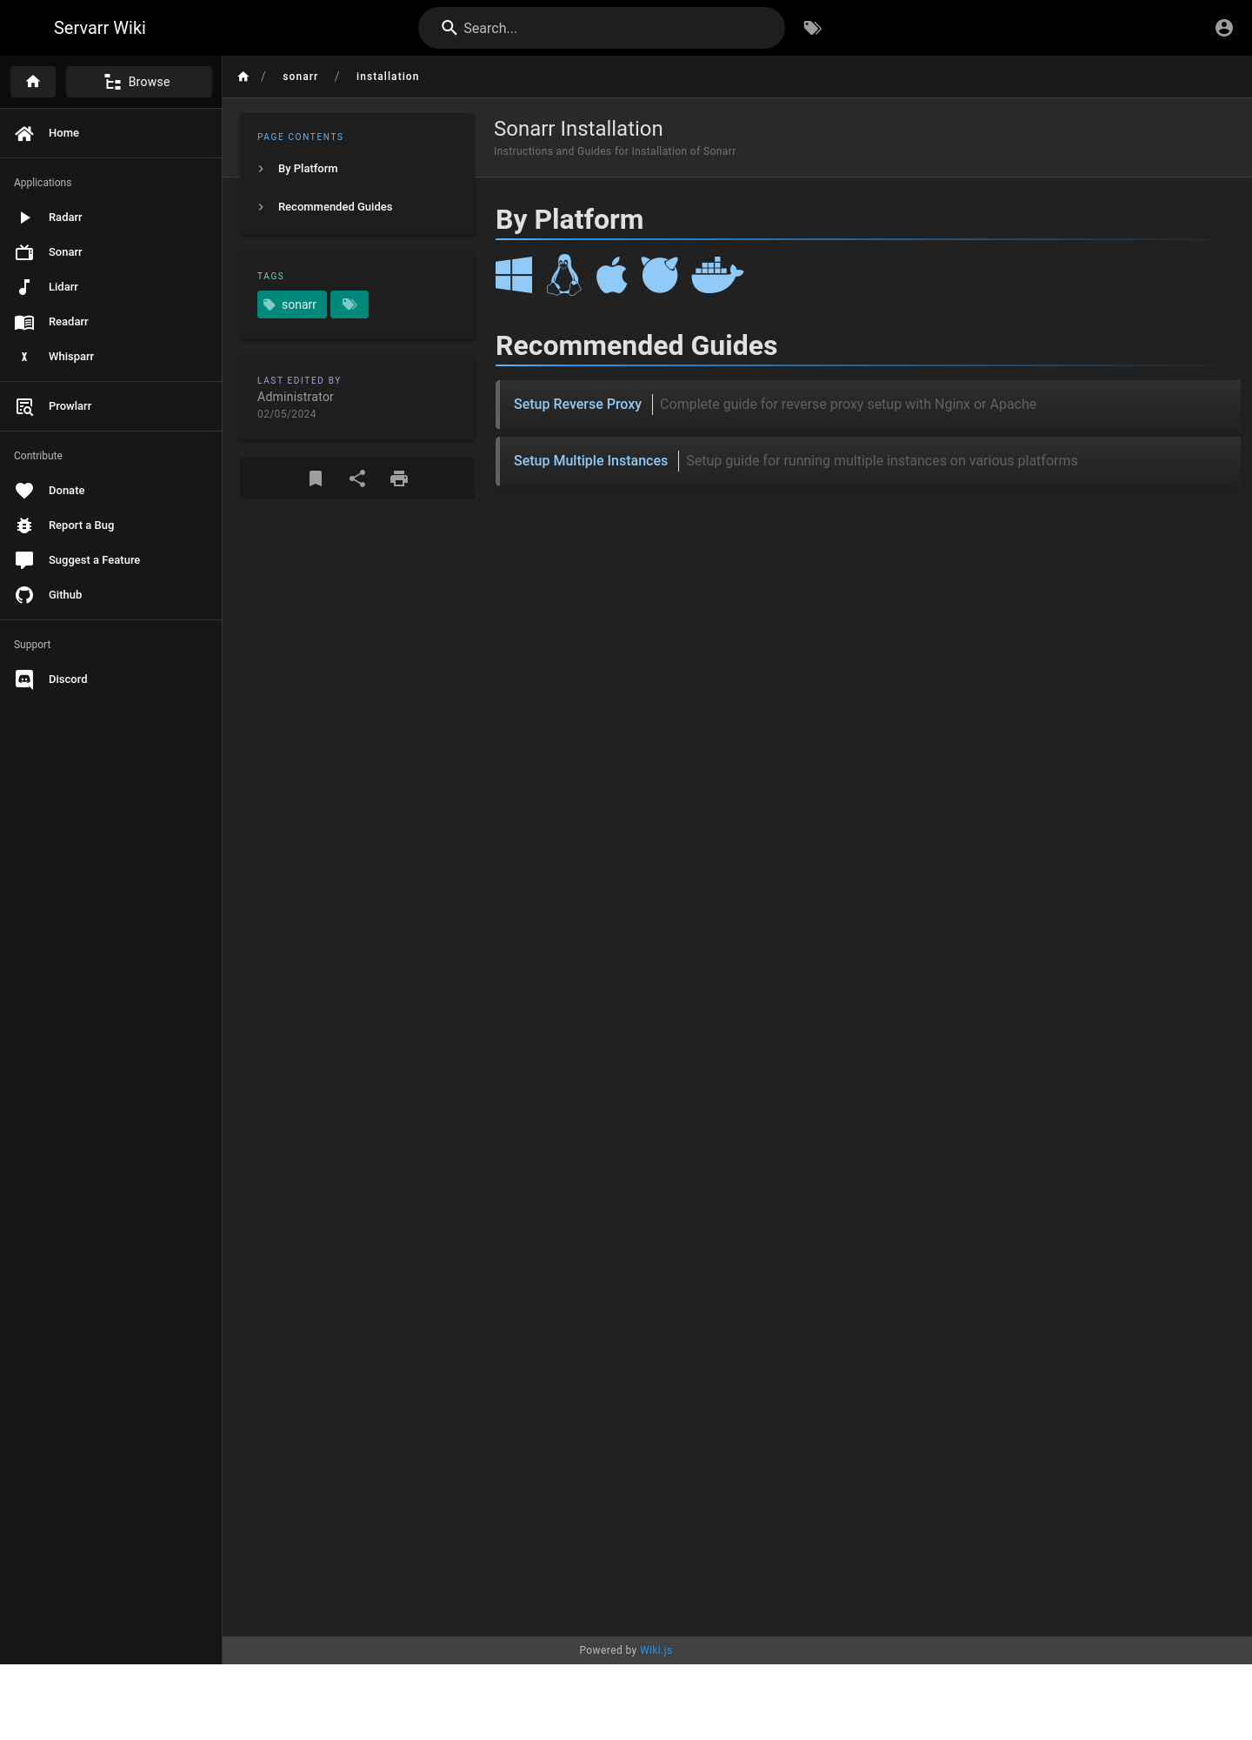Click the sonarr breadcrumb link
The width and height of the screenshot is (1252, 1740).
point(300,77)
